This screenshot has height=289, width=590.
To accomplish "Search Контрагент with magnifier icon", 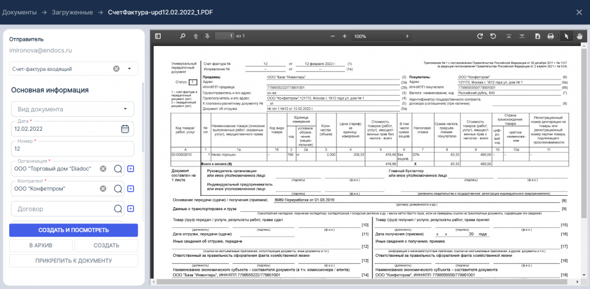I will 118,189.
